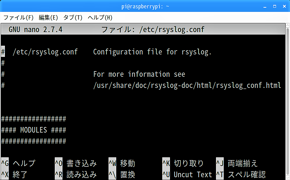Viewport: 290px width, 180px height.
Task: Click the ^R 読み込み shortcut
Action: 76,175
